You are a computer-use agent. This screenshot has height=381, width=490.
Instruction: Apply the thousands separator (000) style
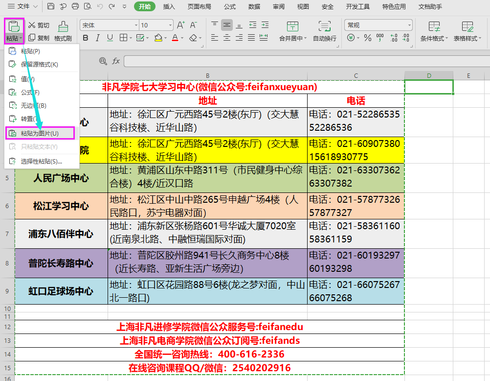[x=380, y=38]
